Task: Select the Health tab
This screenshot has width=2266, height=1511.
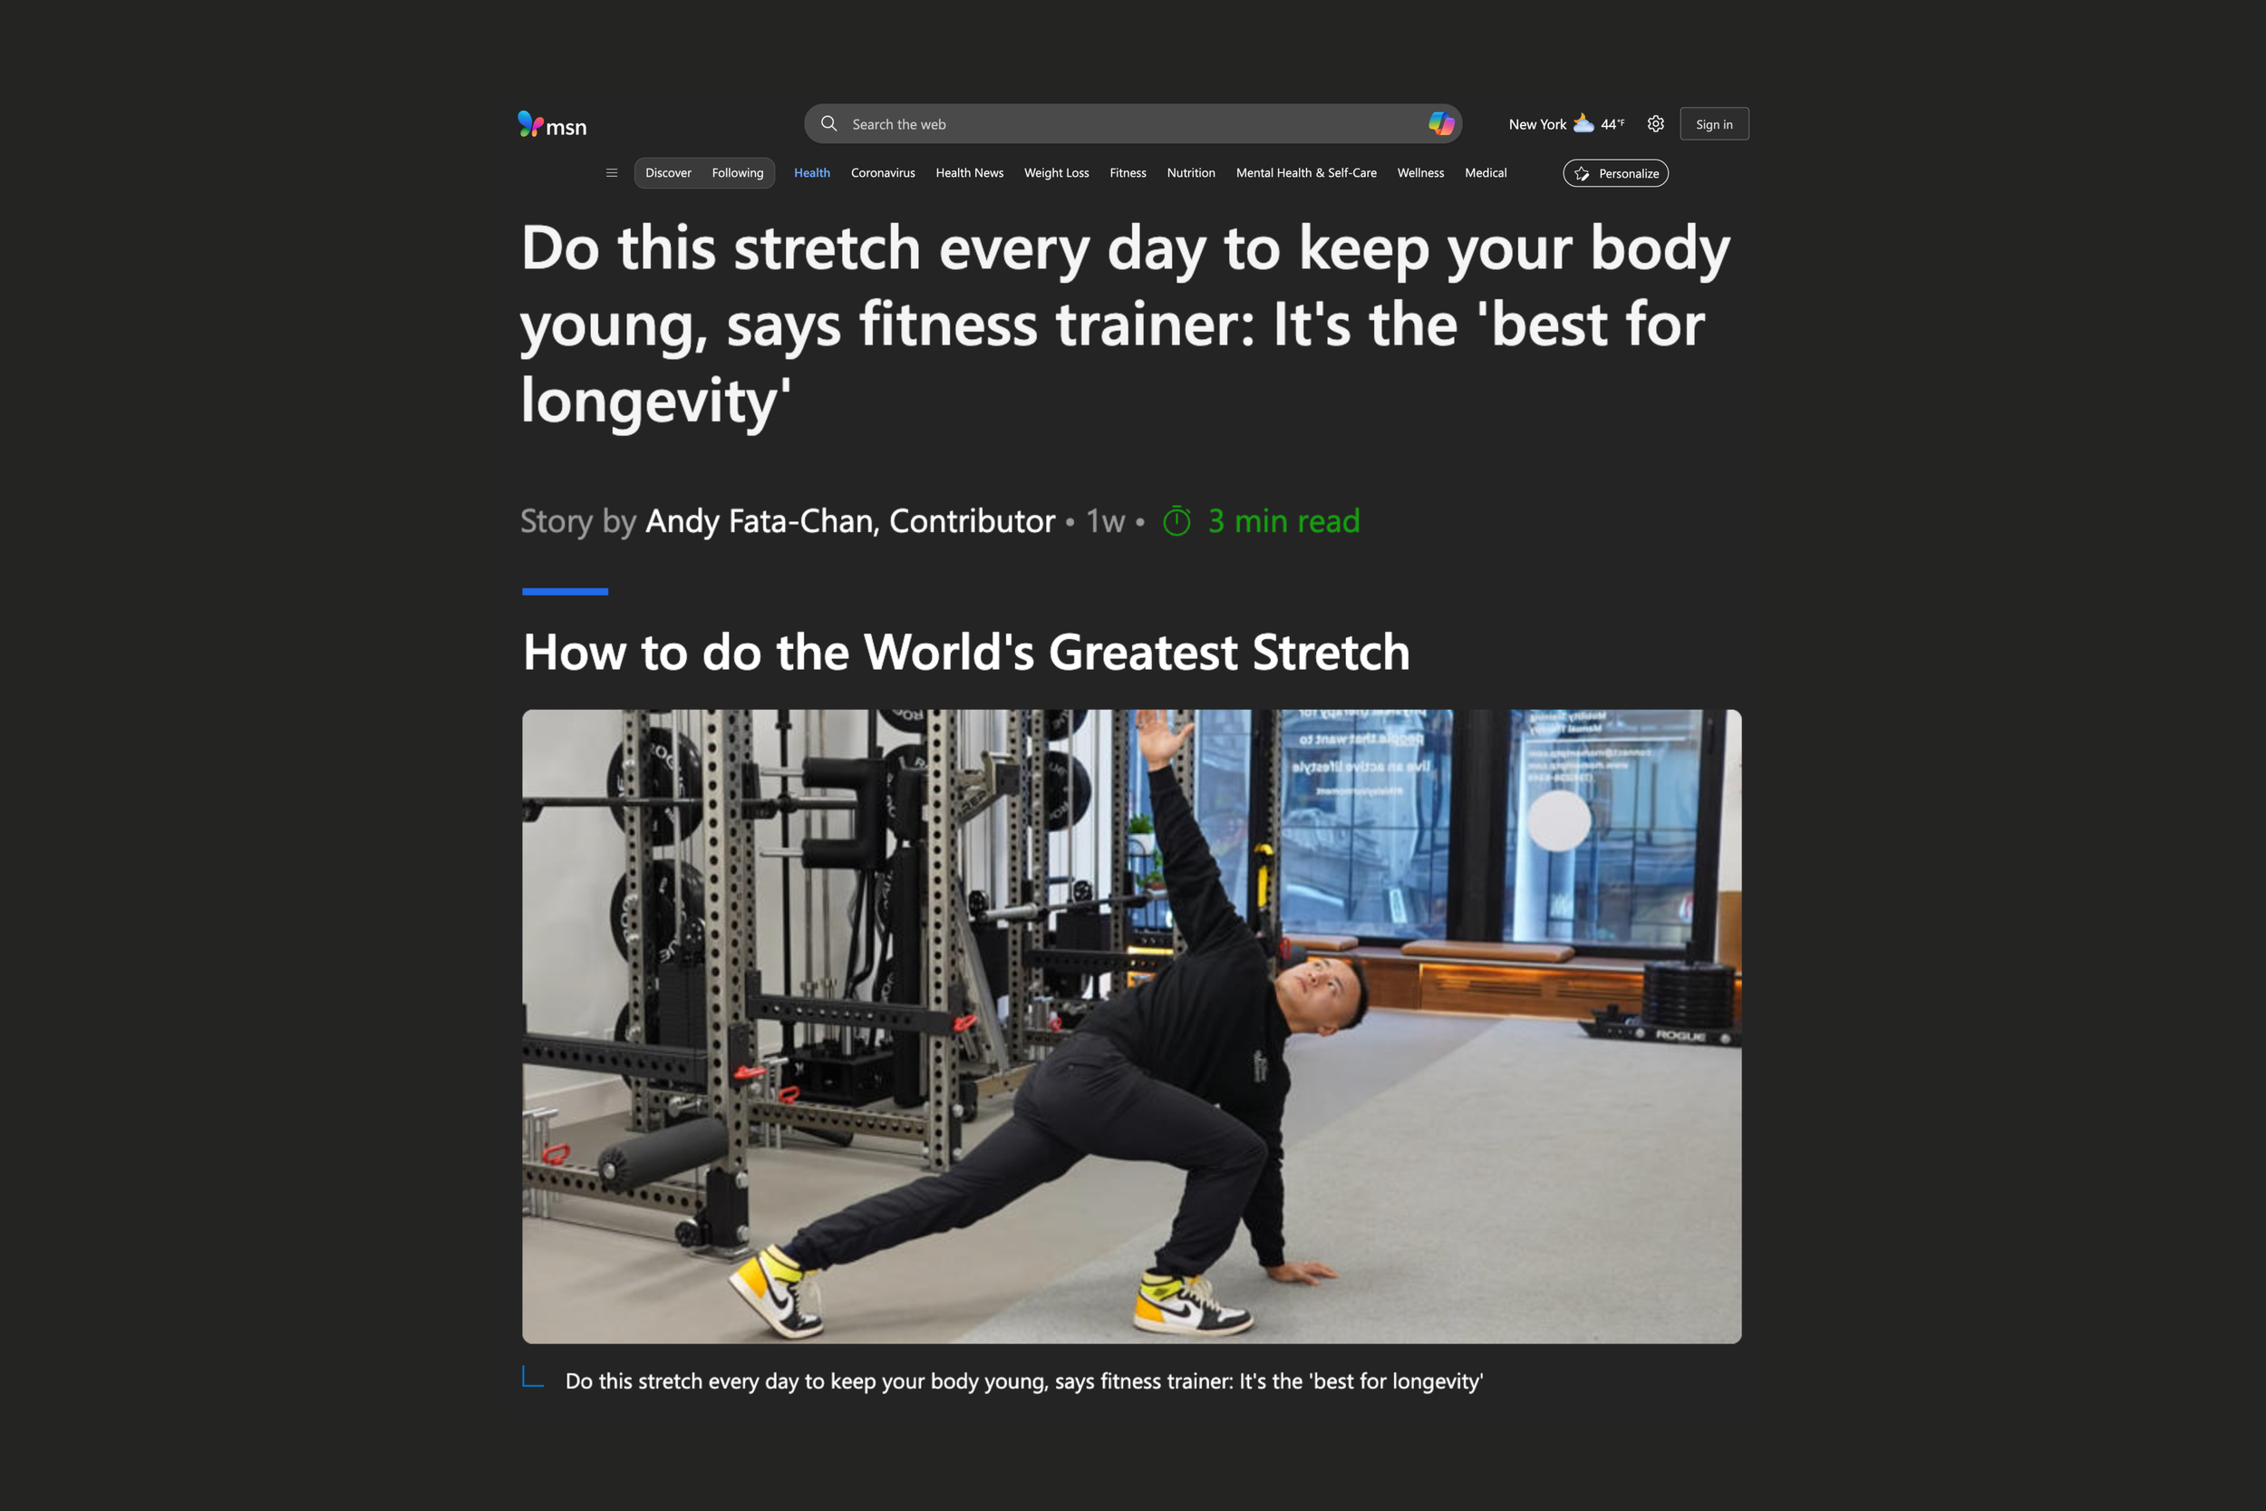Action: click(x=811, y=172)
